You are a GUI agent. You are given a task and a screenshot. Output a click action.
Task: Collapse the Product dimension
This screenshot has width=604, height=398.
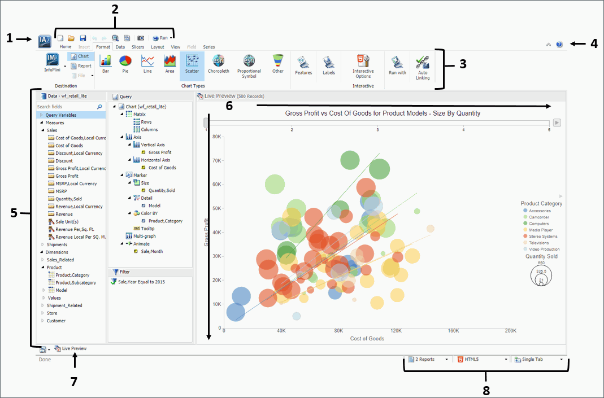click(43, 267)
